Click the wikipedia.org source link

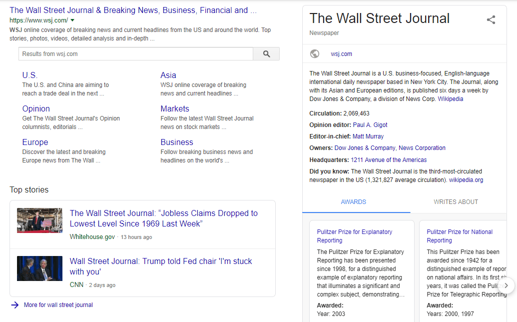tap(466, 179)
